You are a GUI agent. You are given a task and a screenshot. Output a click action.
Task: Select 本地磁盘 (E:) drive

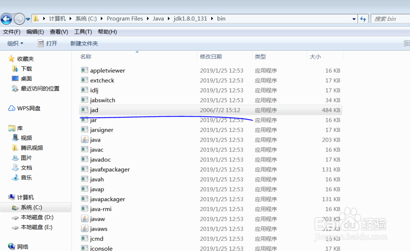32,227
